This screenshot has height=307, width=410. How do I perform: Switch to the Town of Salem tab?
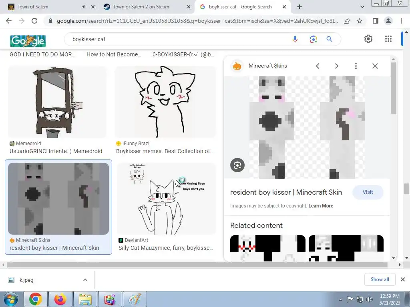(x=33, y=7)
